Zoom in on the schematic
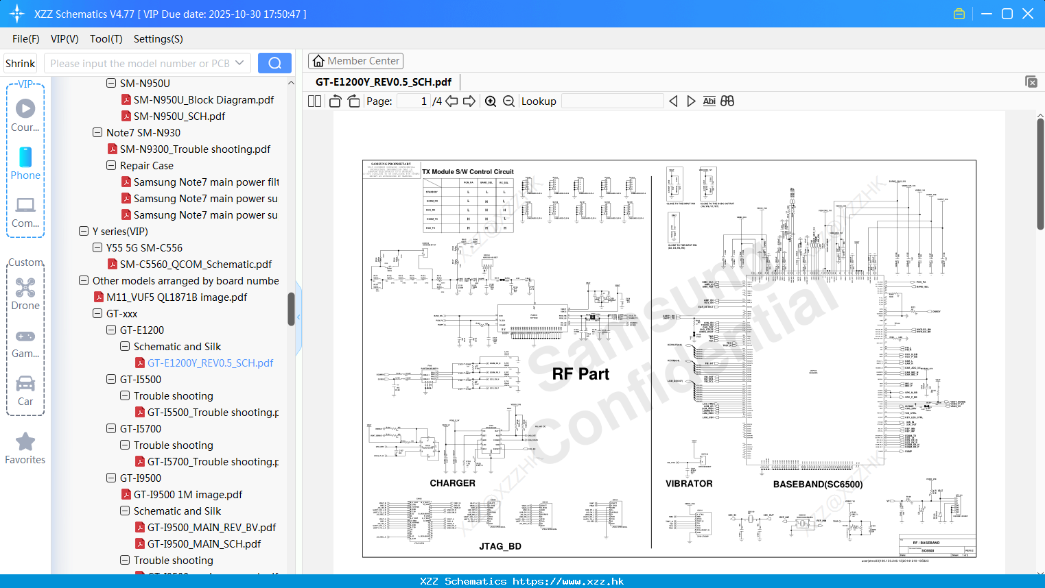This screenshot has height=588, width=1045. 491,101
